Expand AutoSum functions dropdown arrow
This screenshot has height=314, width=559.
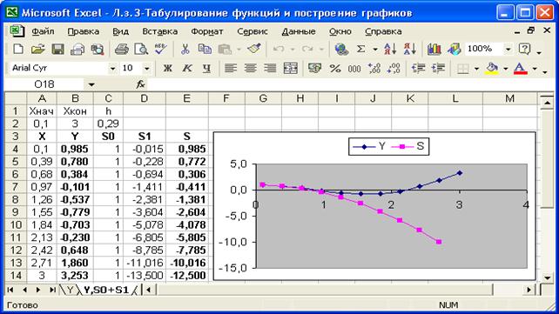tap(375, 49)
